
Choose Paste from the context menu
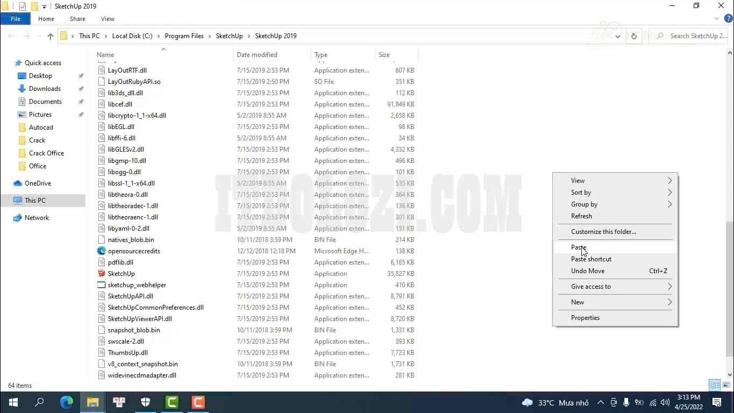click(579, 247)
